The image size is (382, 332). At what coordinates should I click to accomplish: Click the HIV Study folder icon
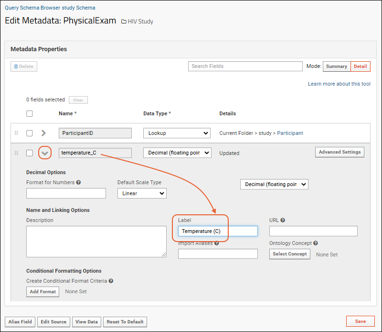124,22
